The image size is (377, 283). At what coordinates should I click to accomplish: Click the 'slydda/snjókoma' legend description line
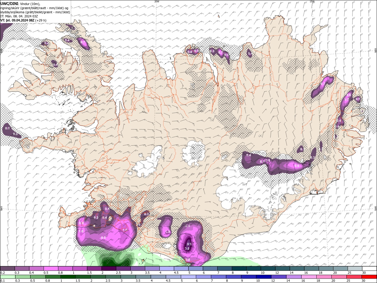35,12
